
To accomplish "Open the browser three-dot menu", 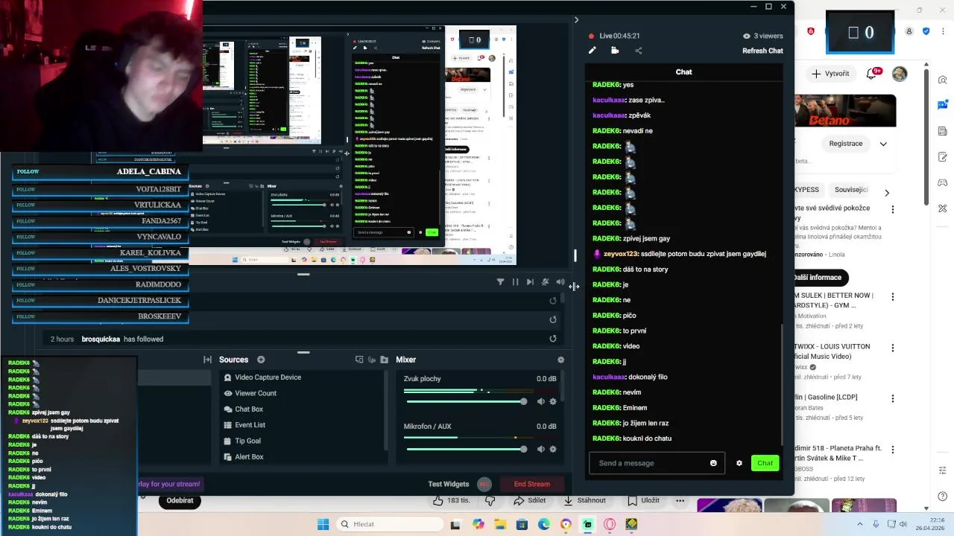I will pyautogui.click(x=944, y=31).
